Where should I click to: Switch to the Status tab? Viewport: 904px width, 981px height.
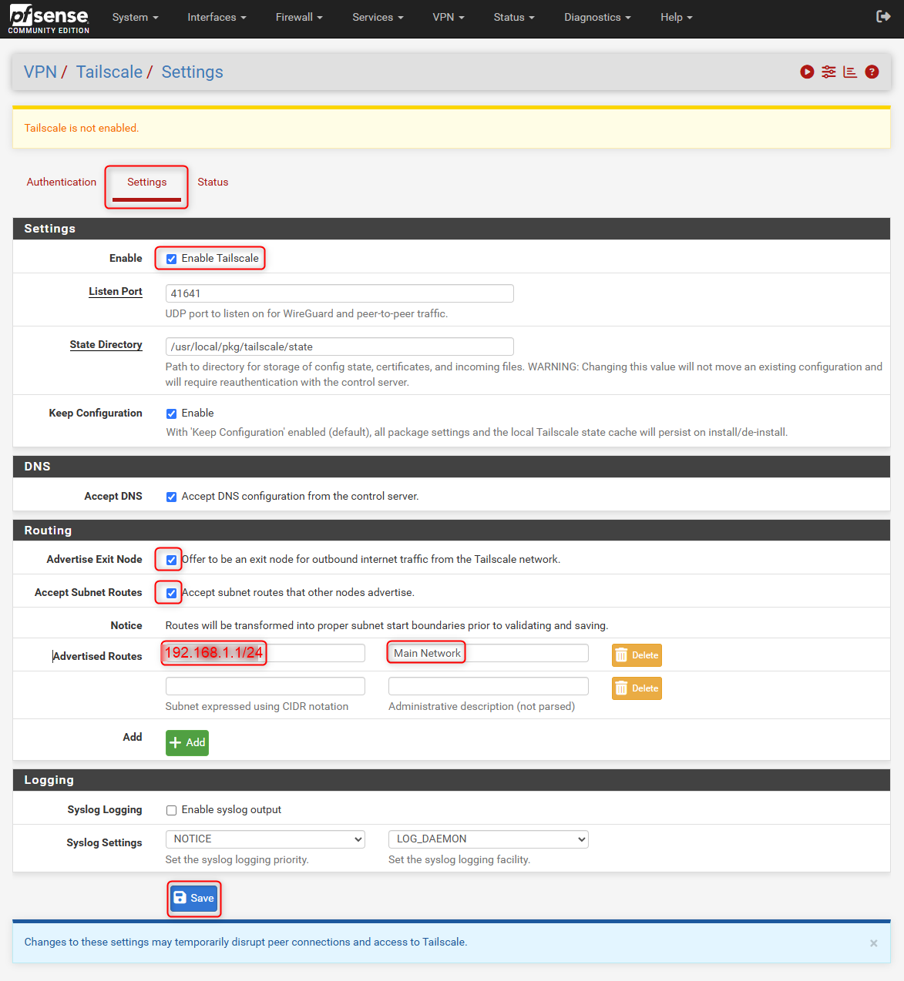point(213,182)
